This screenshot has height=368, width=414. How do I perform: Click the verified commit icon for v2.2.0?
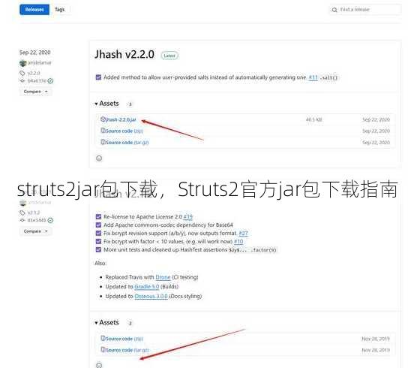tap(50, 81)
